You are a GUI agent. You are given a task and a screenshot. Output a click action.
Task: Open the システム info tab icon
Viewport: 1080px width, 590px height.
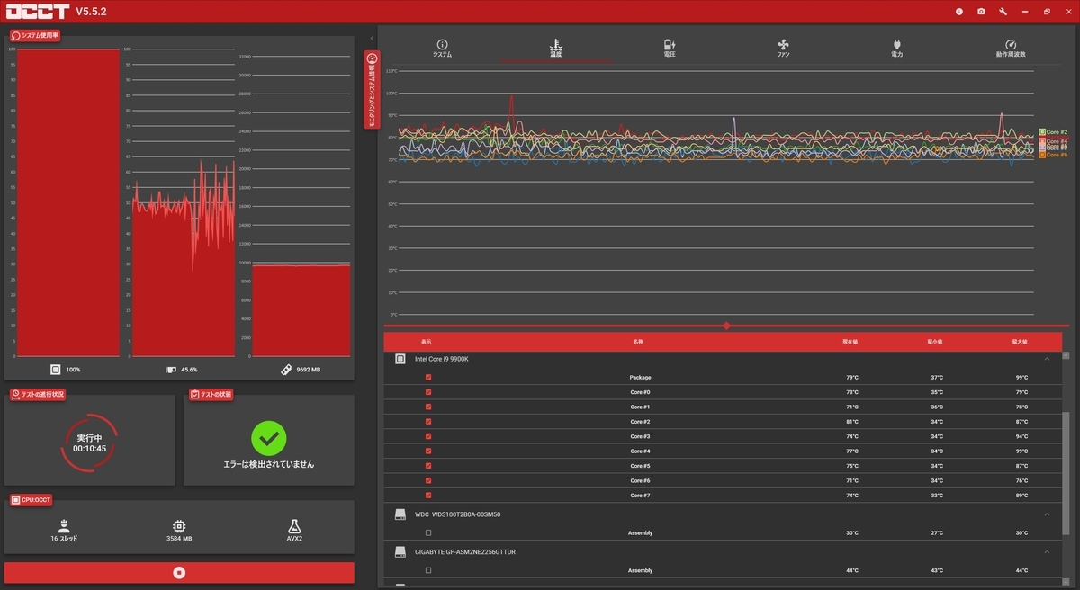click(442, 44)
